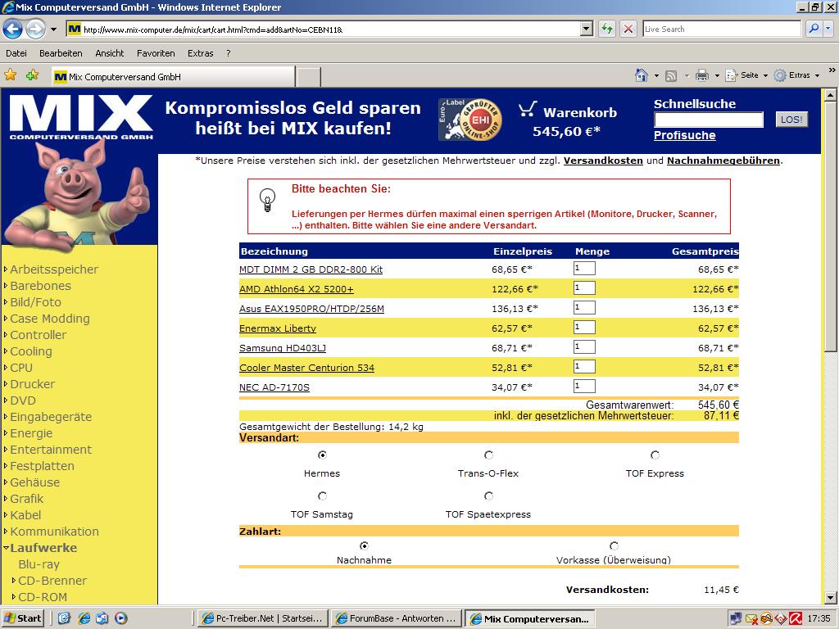Click the Stop loading red X icon

pos(628,29)
